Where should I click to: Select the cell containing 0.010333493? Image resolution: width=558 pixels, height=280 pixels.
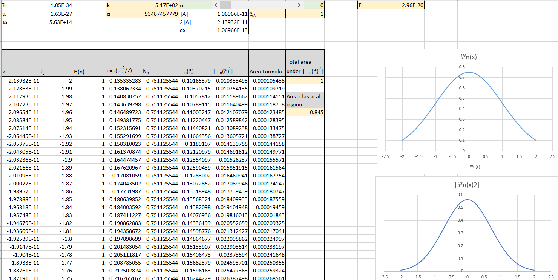click(x=230, y=81)
